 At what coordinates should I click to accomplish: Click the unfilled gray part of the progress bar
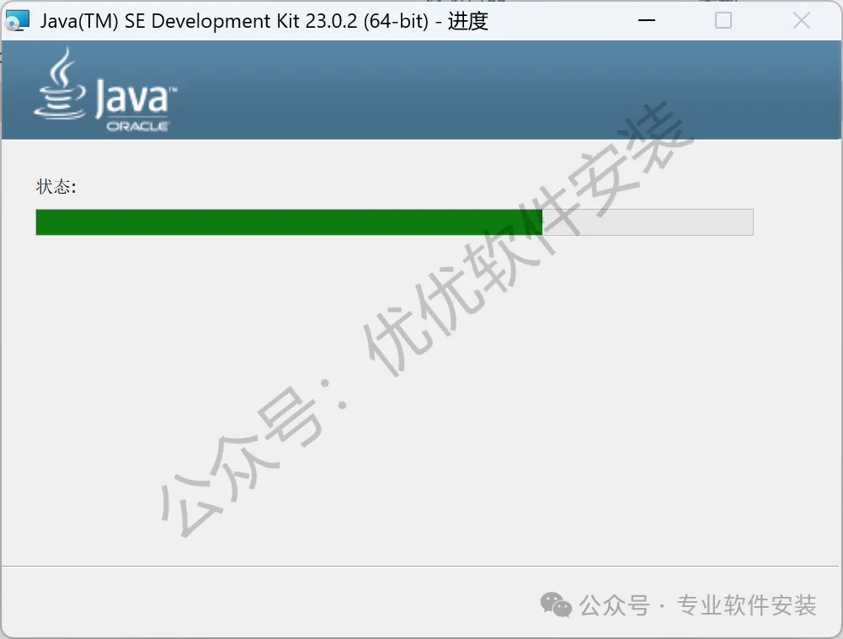coord(648,222)
